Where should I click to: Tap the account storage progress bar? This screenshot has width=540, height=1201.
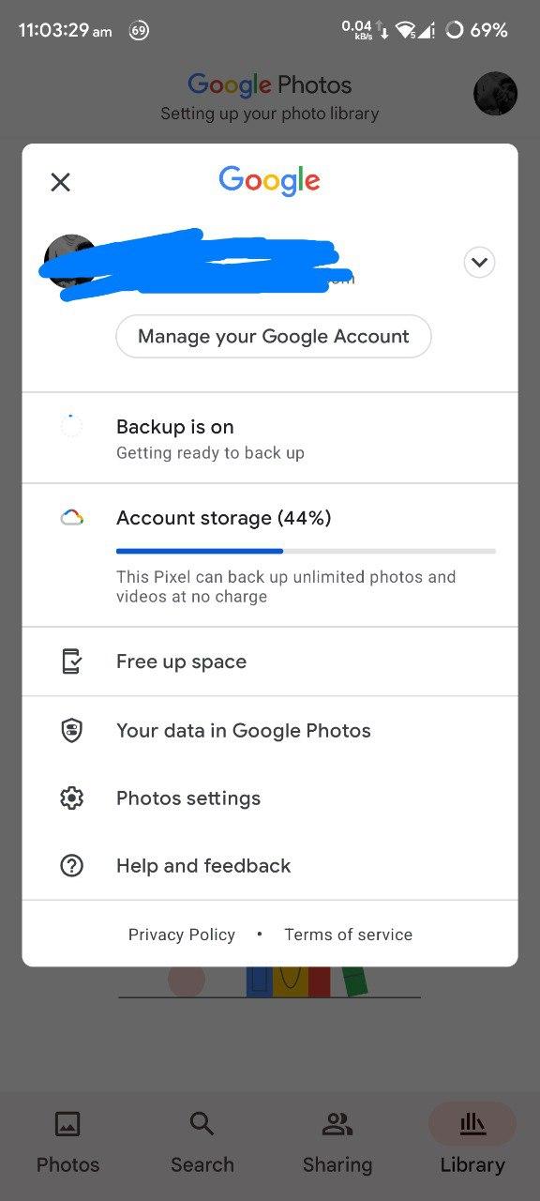click(306, 551)
